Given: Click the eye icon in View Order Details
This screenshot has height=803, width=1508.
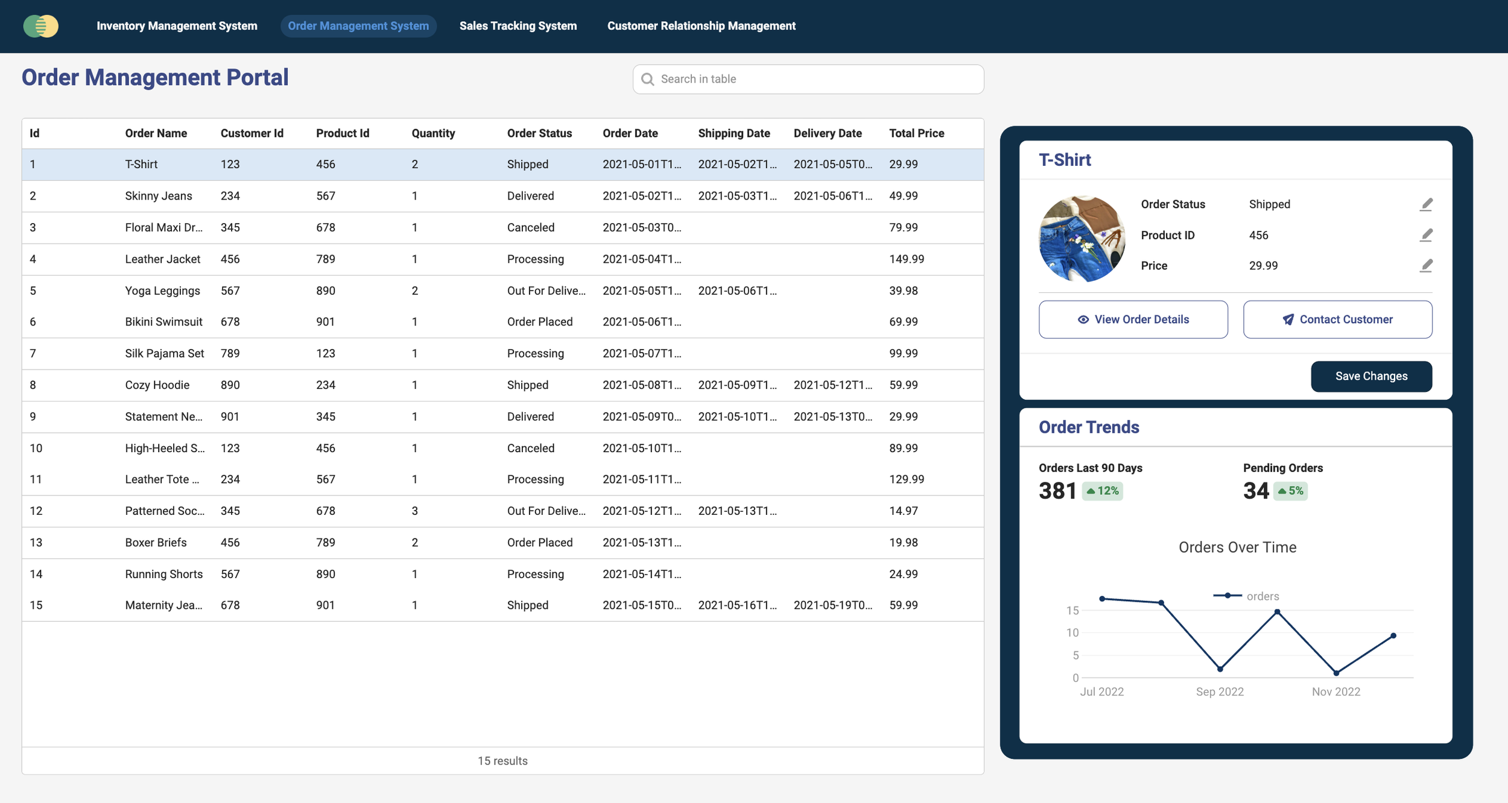Looking at the screenshot, I should tap(1083, 320).
